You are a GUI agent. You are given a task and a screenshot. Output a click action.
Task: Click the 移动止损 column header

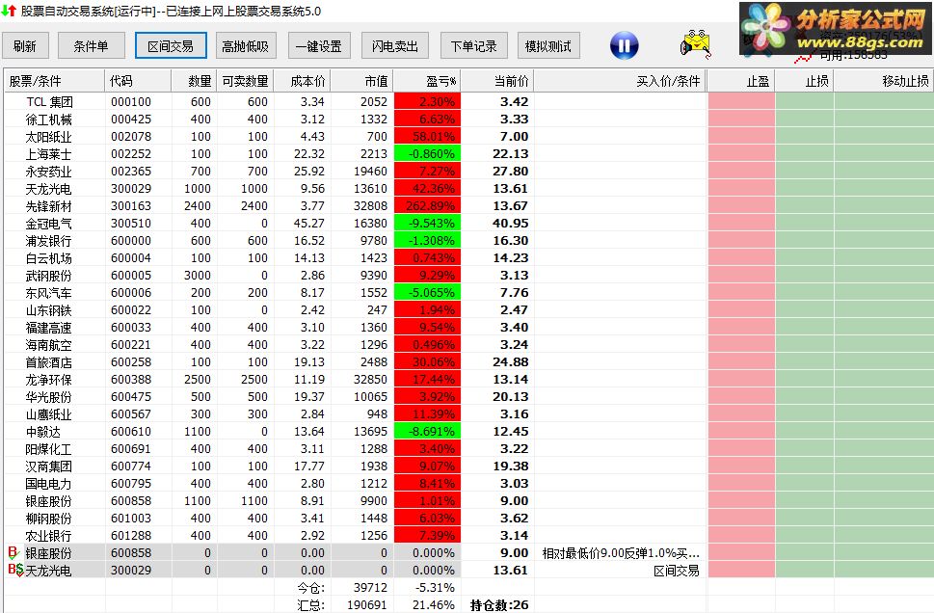pyautogui.click(x=884, y=81)
